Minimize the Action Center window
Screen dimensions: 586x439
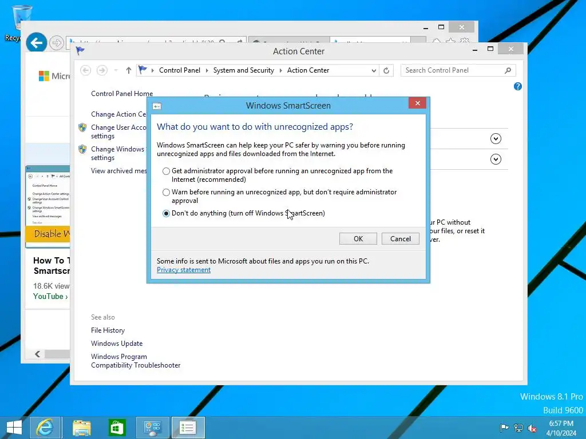coord(474,49)
